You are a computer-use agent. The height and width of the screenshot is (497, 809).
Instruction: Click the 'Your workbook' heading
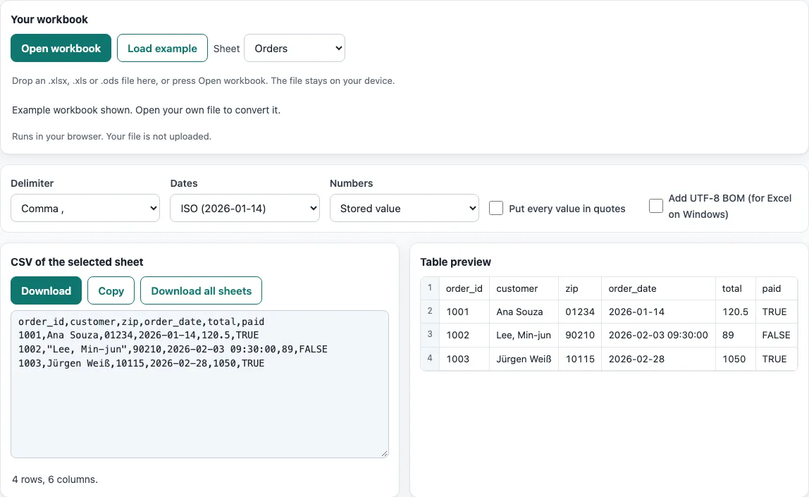[49, 19]
